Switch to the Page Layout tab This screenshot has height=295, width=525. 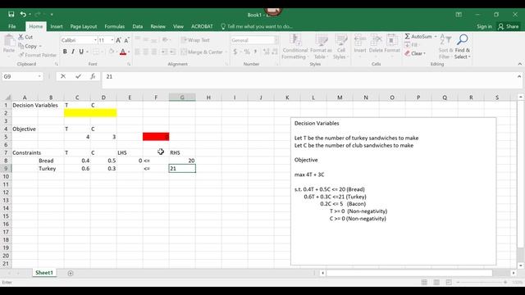[84, 26]
